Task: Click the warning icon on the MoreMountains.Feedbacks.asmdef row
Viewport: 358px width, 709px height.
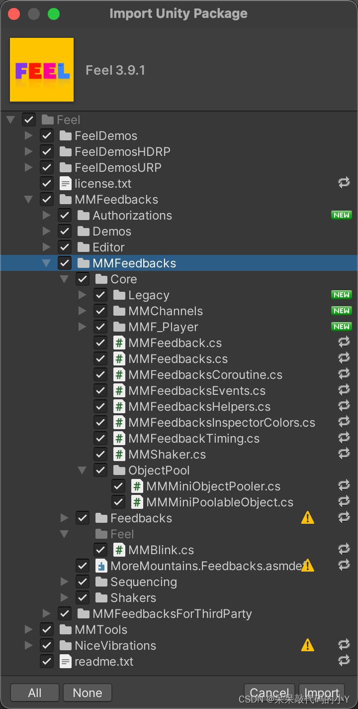Action: coord(308,566)
